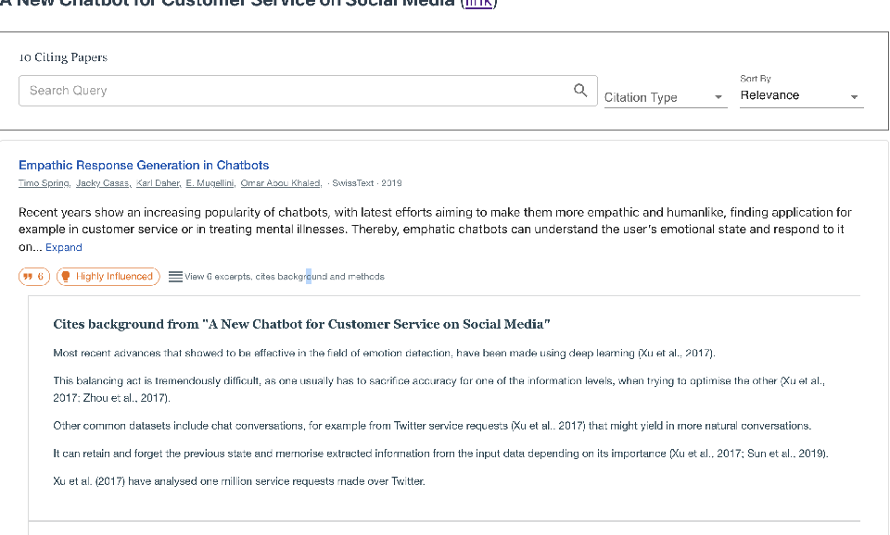View author Timo Spring's profile

point(44,183)
